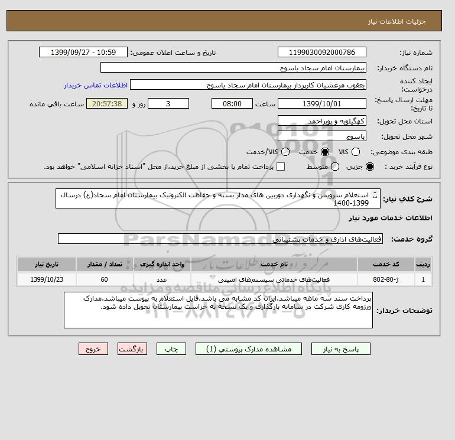The image size is (455, 440).
Task: Click کد خدمت column header
Action: click(x=386, y=264)
